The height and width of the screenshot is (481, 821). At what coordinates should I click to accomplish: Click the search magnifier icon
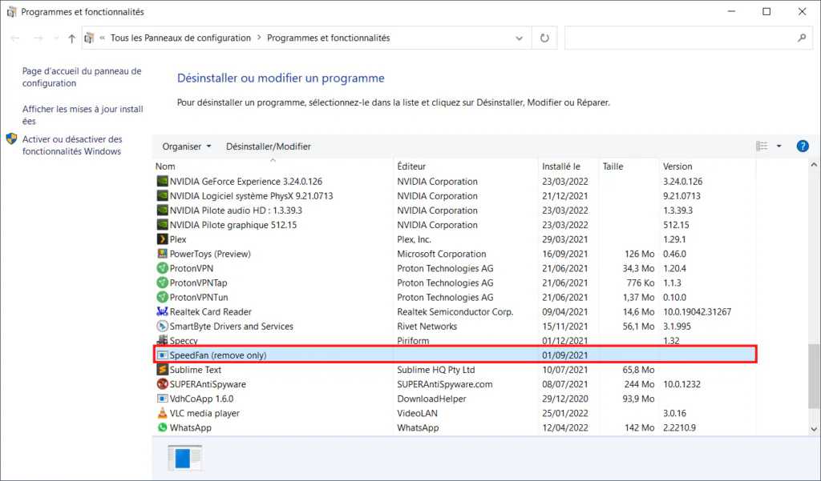(802, 38)
